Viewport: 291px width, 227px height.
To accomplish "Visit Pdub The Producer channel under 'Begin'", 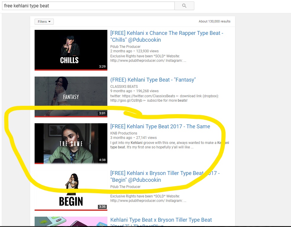I will (125, 187).
